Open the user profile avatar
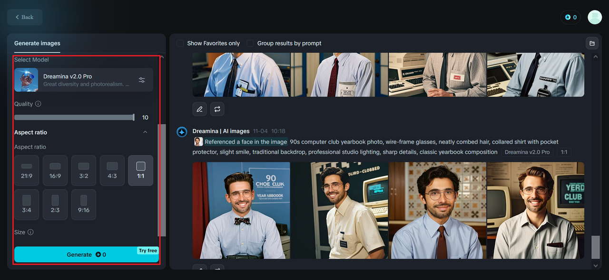Viewport: 609px width, 280px height. coord(595,17)
